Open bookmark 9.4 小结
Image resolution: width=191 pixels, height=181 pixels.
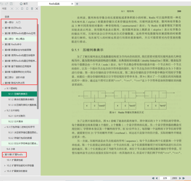coord(11,149)
